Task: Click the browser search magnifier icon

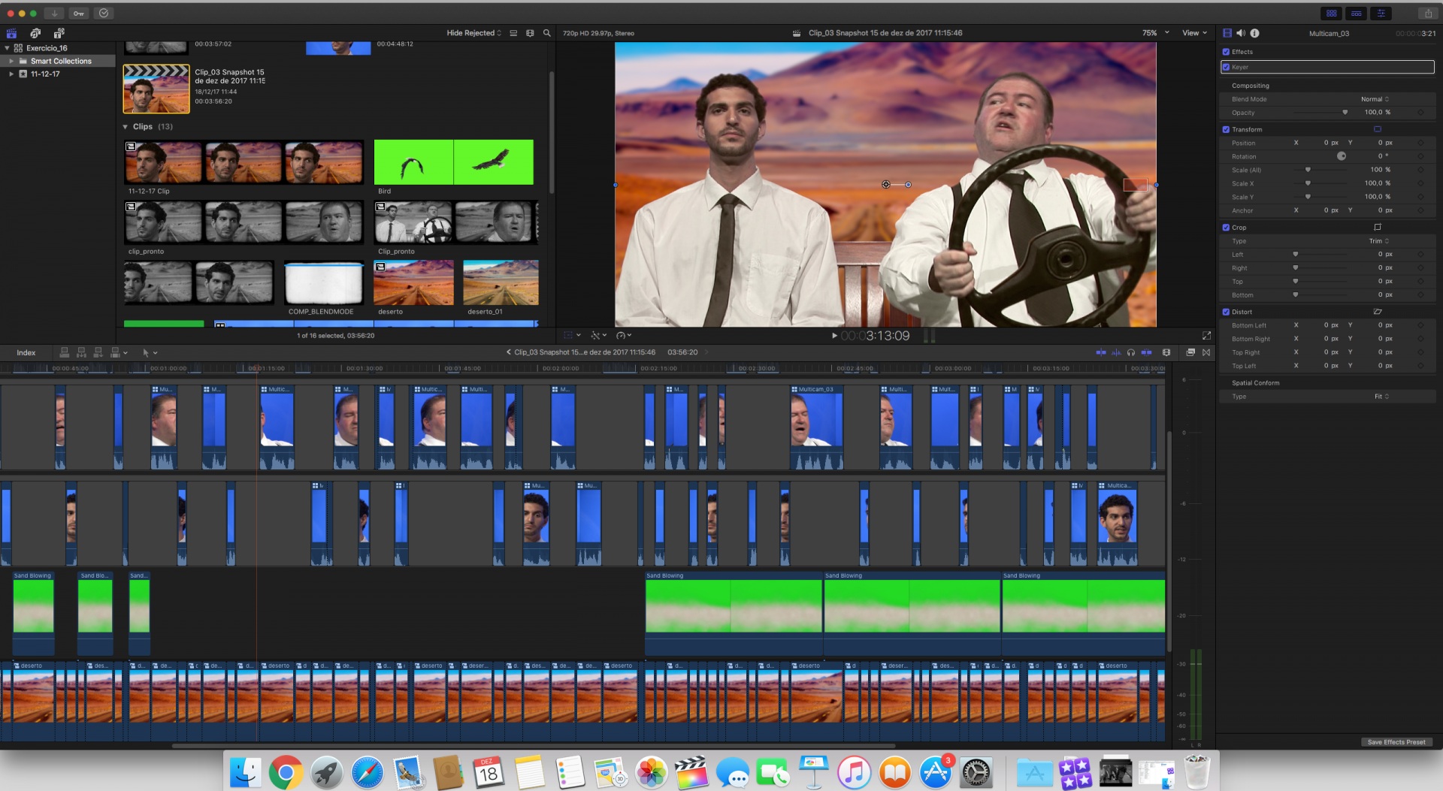Action: coord(547,33)
